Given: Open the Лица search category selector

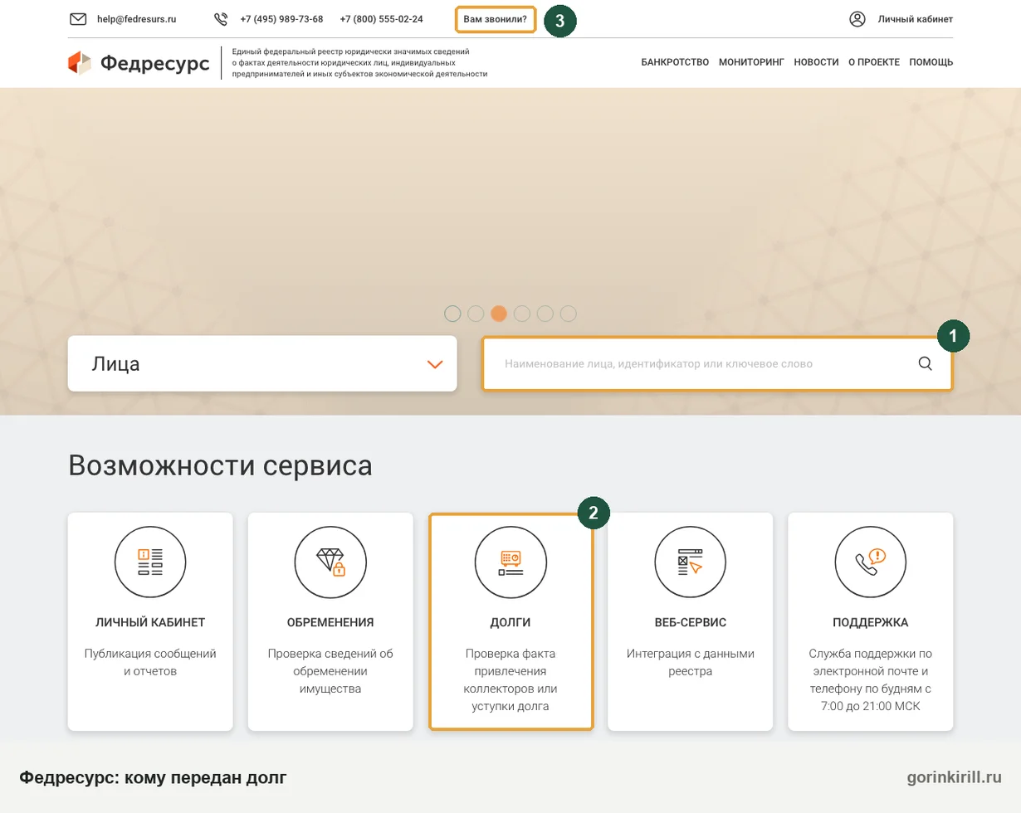Looking at the screenshot, I should pos(262,363).
